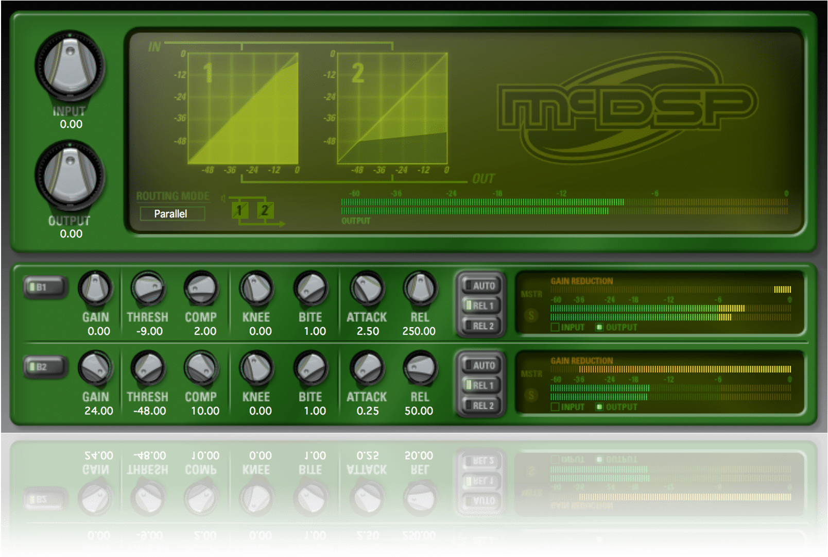Viewport: 828px width, 557px height.
Task: Select compressor curve graph 1
Action: [x=243, y=108]
